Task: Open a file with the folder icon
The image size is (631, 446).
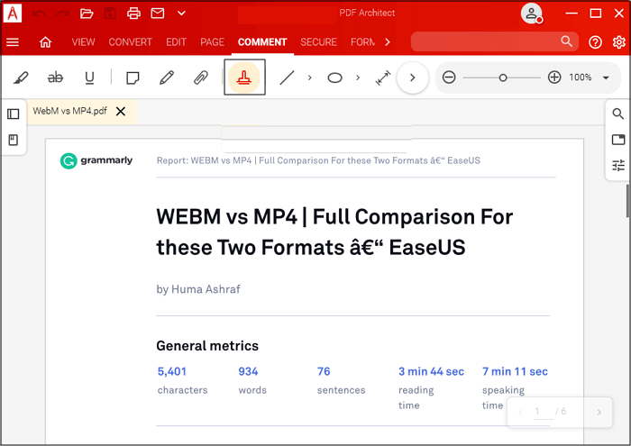Action: 87,14
